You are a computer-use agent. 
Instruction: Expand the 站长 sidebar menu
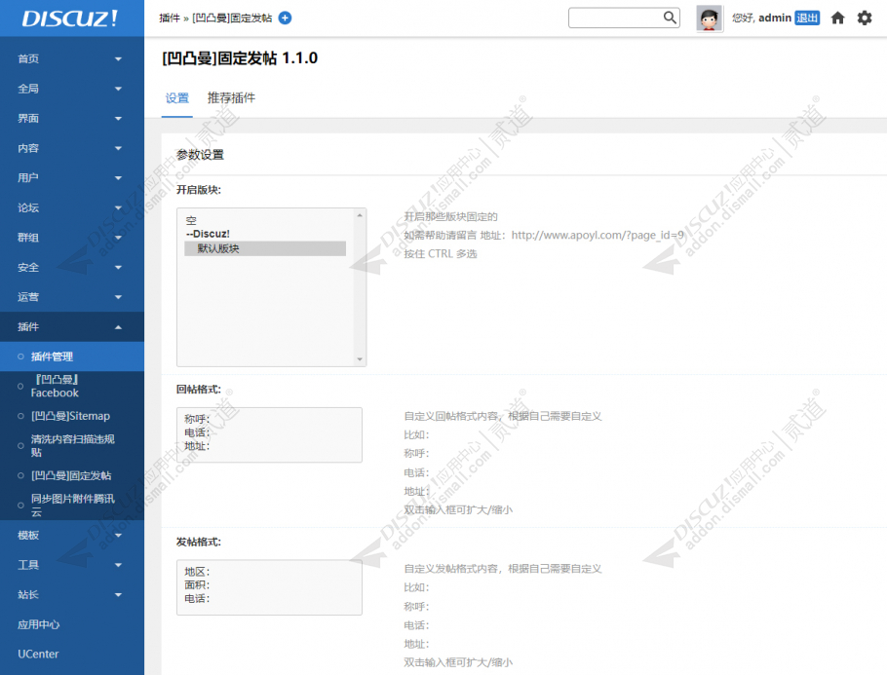tap(72, 595)
